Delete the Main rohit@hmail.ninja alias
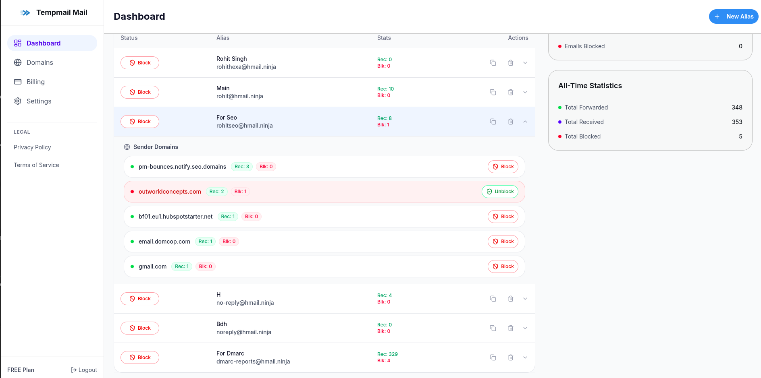 [x=510, y=92]
